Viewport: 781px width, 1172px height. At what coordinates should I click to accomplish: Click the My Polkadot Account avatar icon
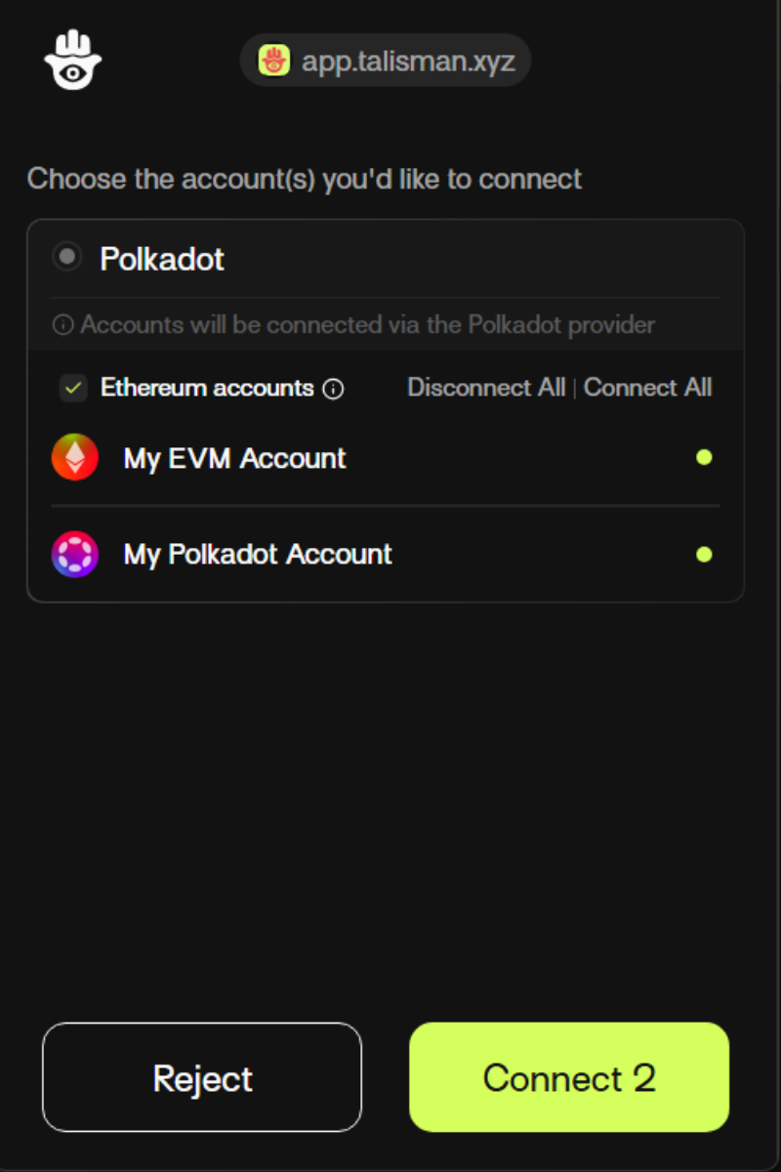75,555
